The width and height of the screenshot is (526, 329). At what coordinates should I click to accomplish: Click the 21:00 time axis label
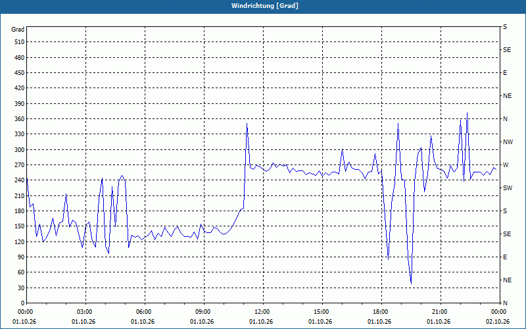(x=441, y=312)
